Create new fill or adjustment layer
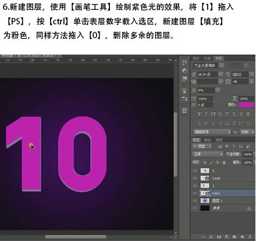This screenshot has width=256, height=242. tap(227, 237)
